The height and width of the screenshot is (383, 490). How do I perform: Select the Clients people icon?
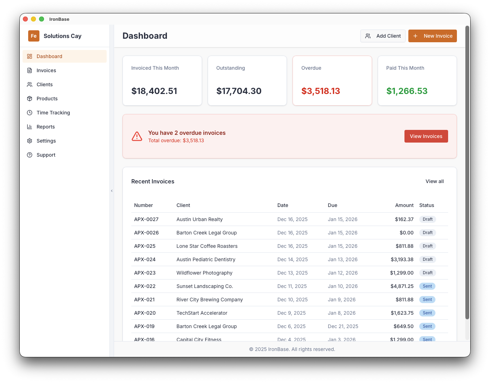coord(30,84)
